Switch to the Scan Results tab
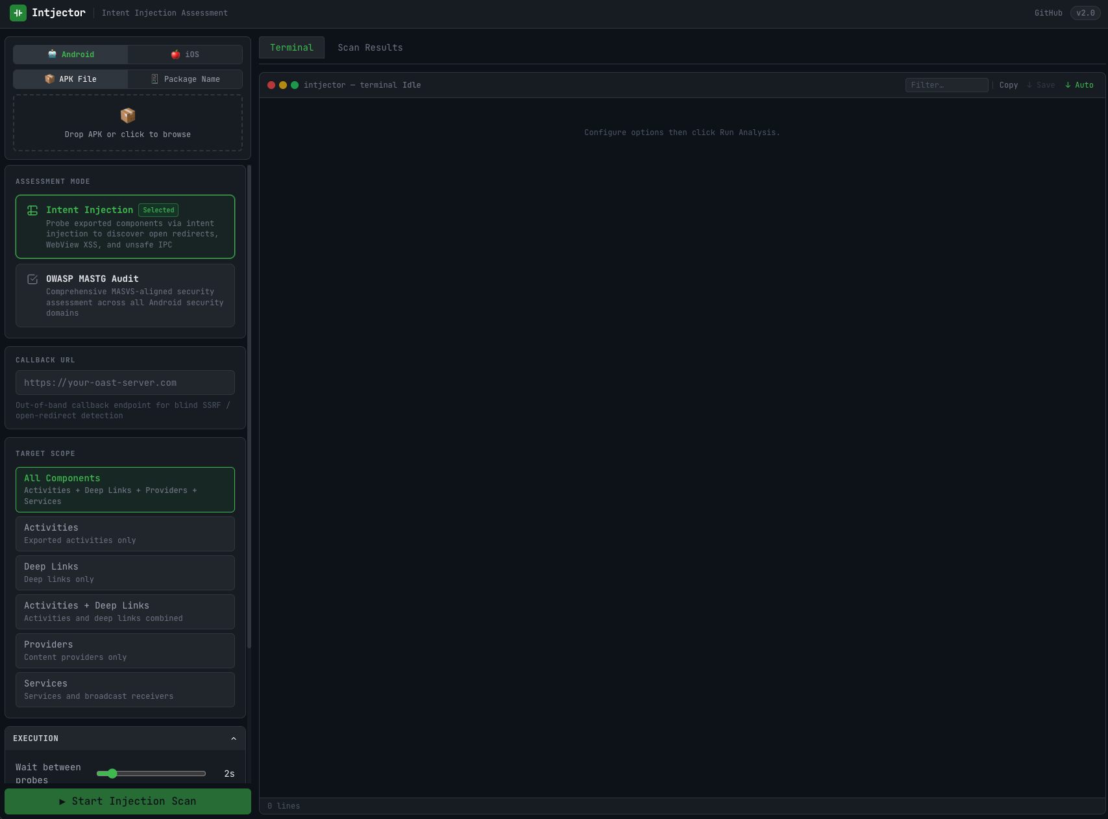This screenshot has width=1108, height=819. coord(369,47)
